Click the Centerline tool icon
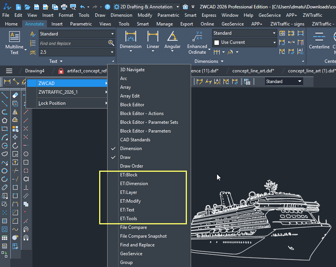Screen dimensions: 336x267 point(319,37)
